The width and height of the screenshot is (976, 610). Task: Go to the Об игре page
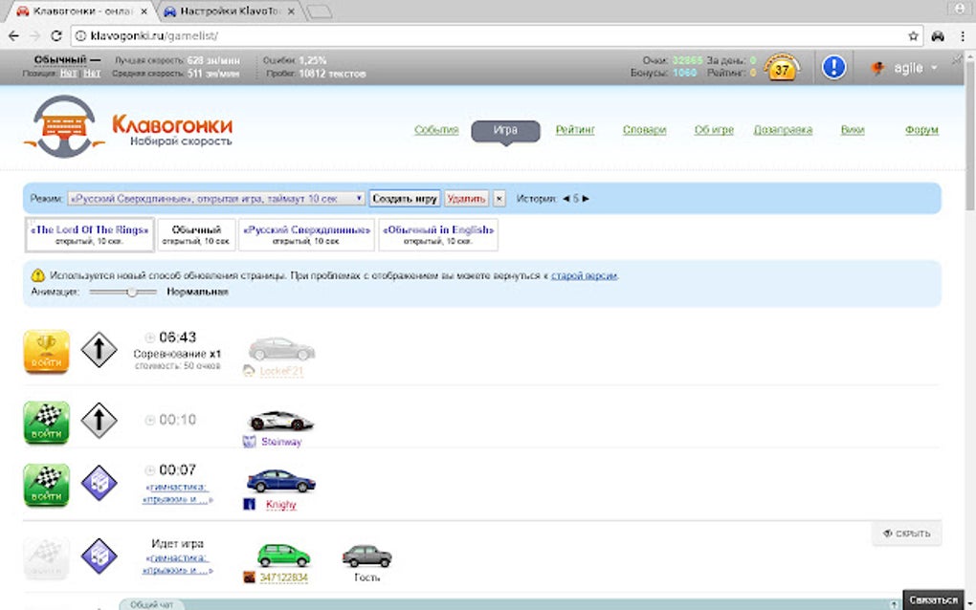click(714, 129)
